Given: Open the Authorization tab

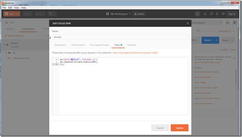Looking at the screenshot, I should point(78,45).
